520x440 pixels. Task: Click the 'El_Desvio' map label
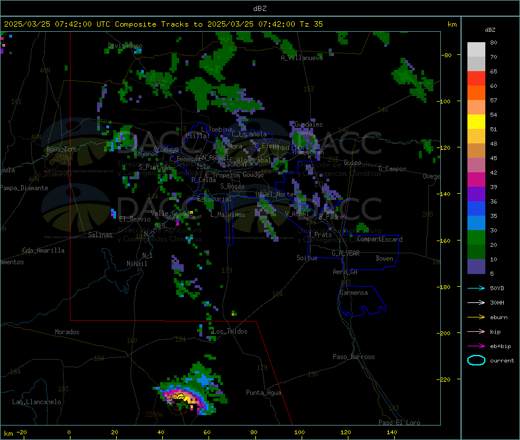pos(135,219)
